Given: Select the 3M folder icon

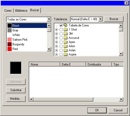Looking at the screenshot, I should click(65, 34).
